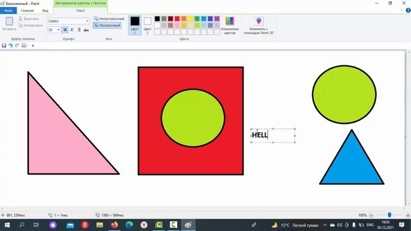Click the Paint help question icon
411x231 pixels.
[408, 10]
